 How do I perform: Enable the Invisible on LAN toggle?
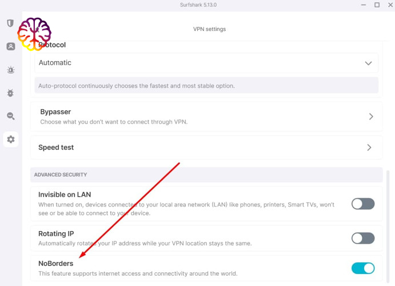click(x=362, y=204)
